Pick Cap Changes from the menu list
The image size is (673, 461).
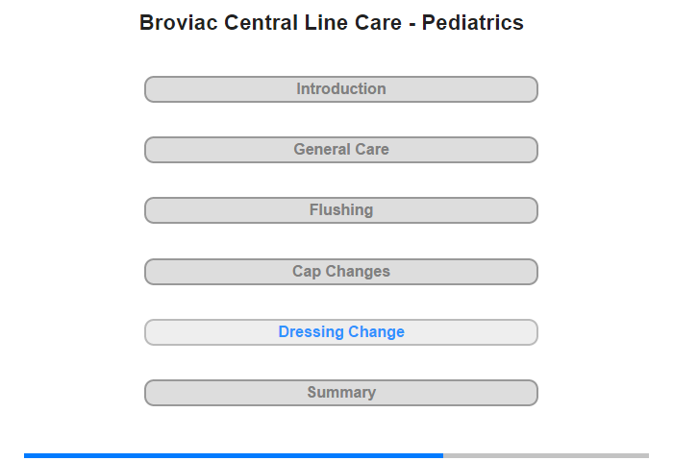341,272
